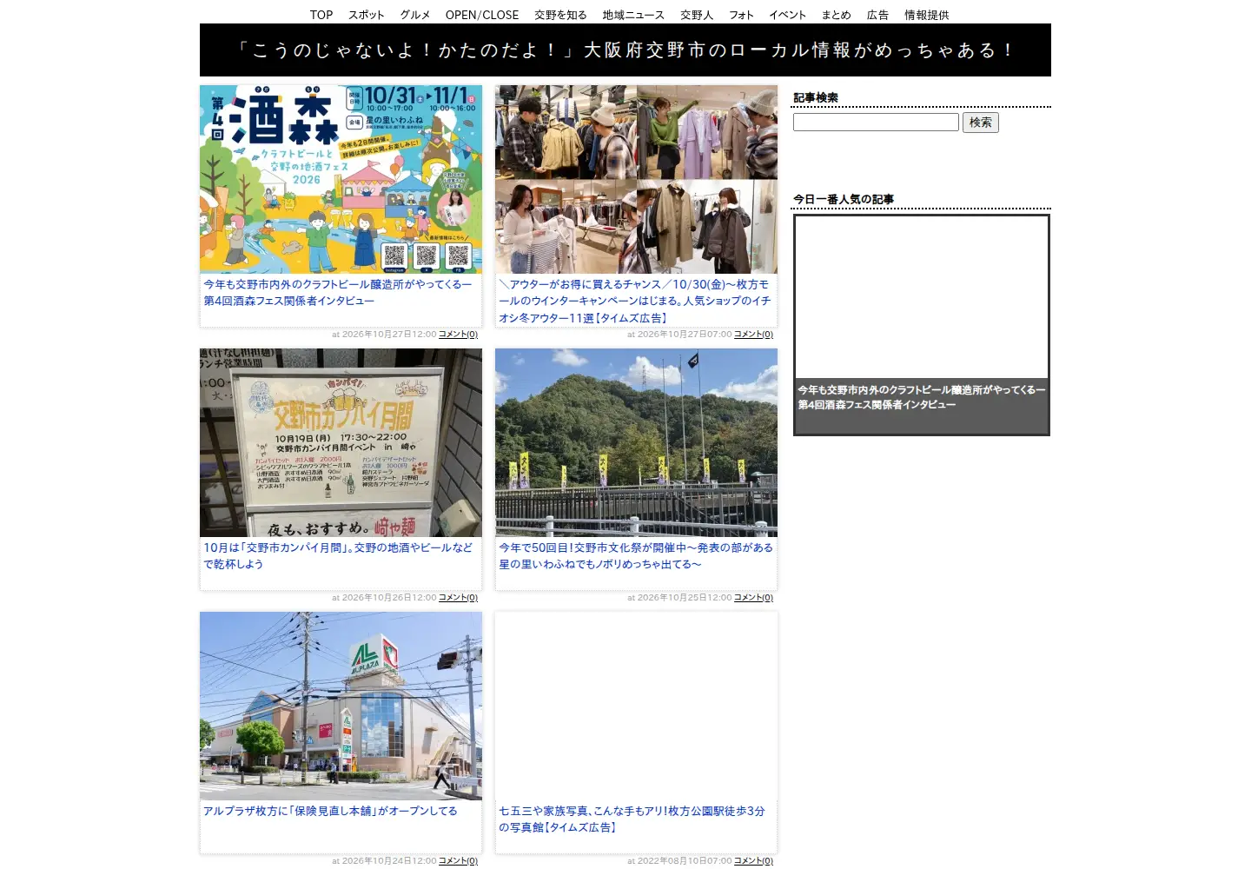Open the blank image in 今日一番人気の記事 box
The height and width of the screenshot is (869, 1251).
[922, 297]
